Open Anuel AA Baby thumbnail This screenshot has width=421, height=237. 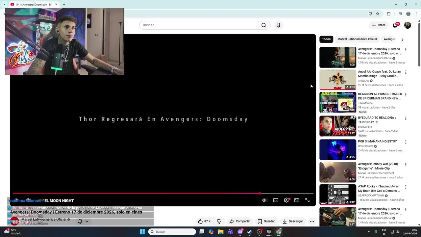pos(338,80)
